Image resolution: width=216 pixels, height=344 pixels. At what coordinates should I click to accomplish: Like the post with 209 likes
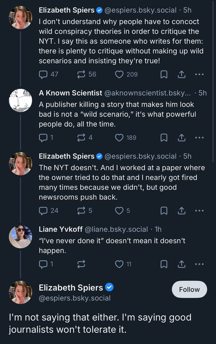click(x=119, y=74)
